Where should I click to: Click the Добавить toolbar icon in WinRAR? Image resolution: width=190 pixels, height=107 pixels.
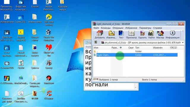100,34
